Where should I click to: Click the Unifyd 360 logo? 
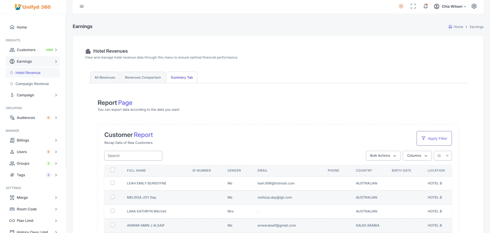click(33, 7)
